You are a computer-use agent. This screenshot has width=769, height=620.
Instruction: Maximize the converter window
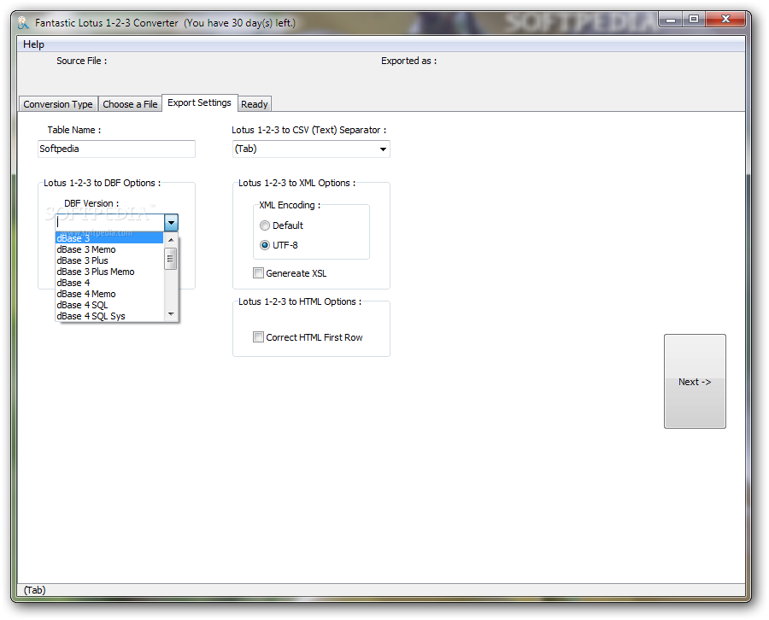click(694, 19)
